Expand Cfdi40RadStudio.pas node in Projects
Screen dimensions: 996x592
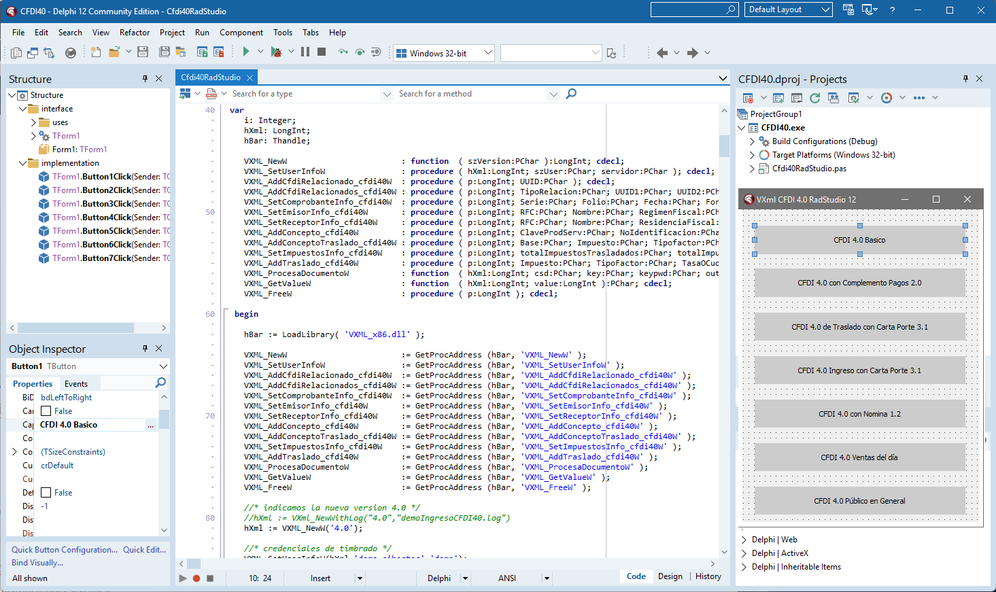click(752, 169)
